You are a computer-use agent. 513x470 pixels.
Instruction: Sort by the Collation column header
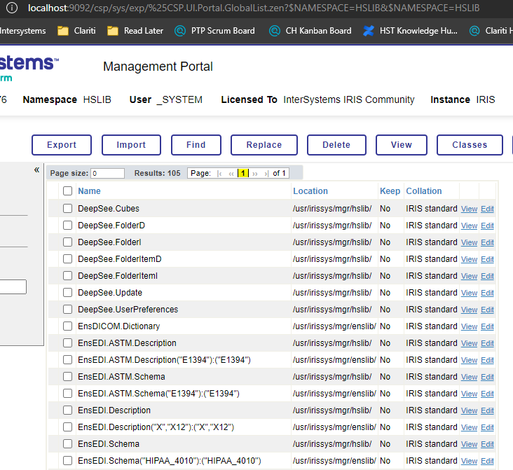pyautogui.click(x=424, y=191)
